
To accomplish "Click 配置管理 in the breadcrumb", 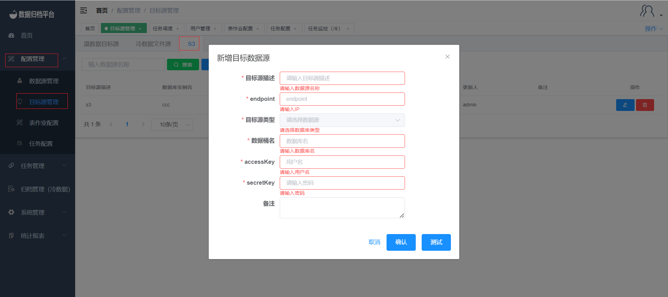I will click(x=129, y=10).
